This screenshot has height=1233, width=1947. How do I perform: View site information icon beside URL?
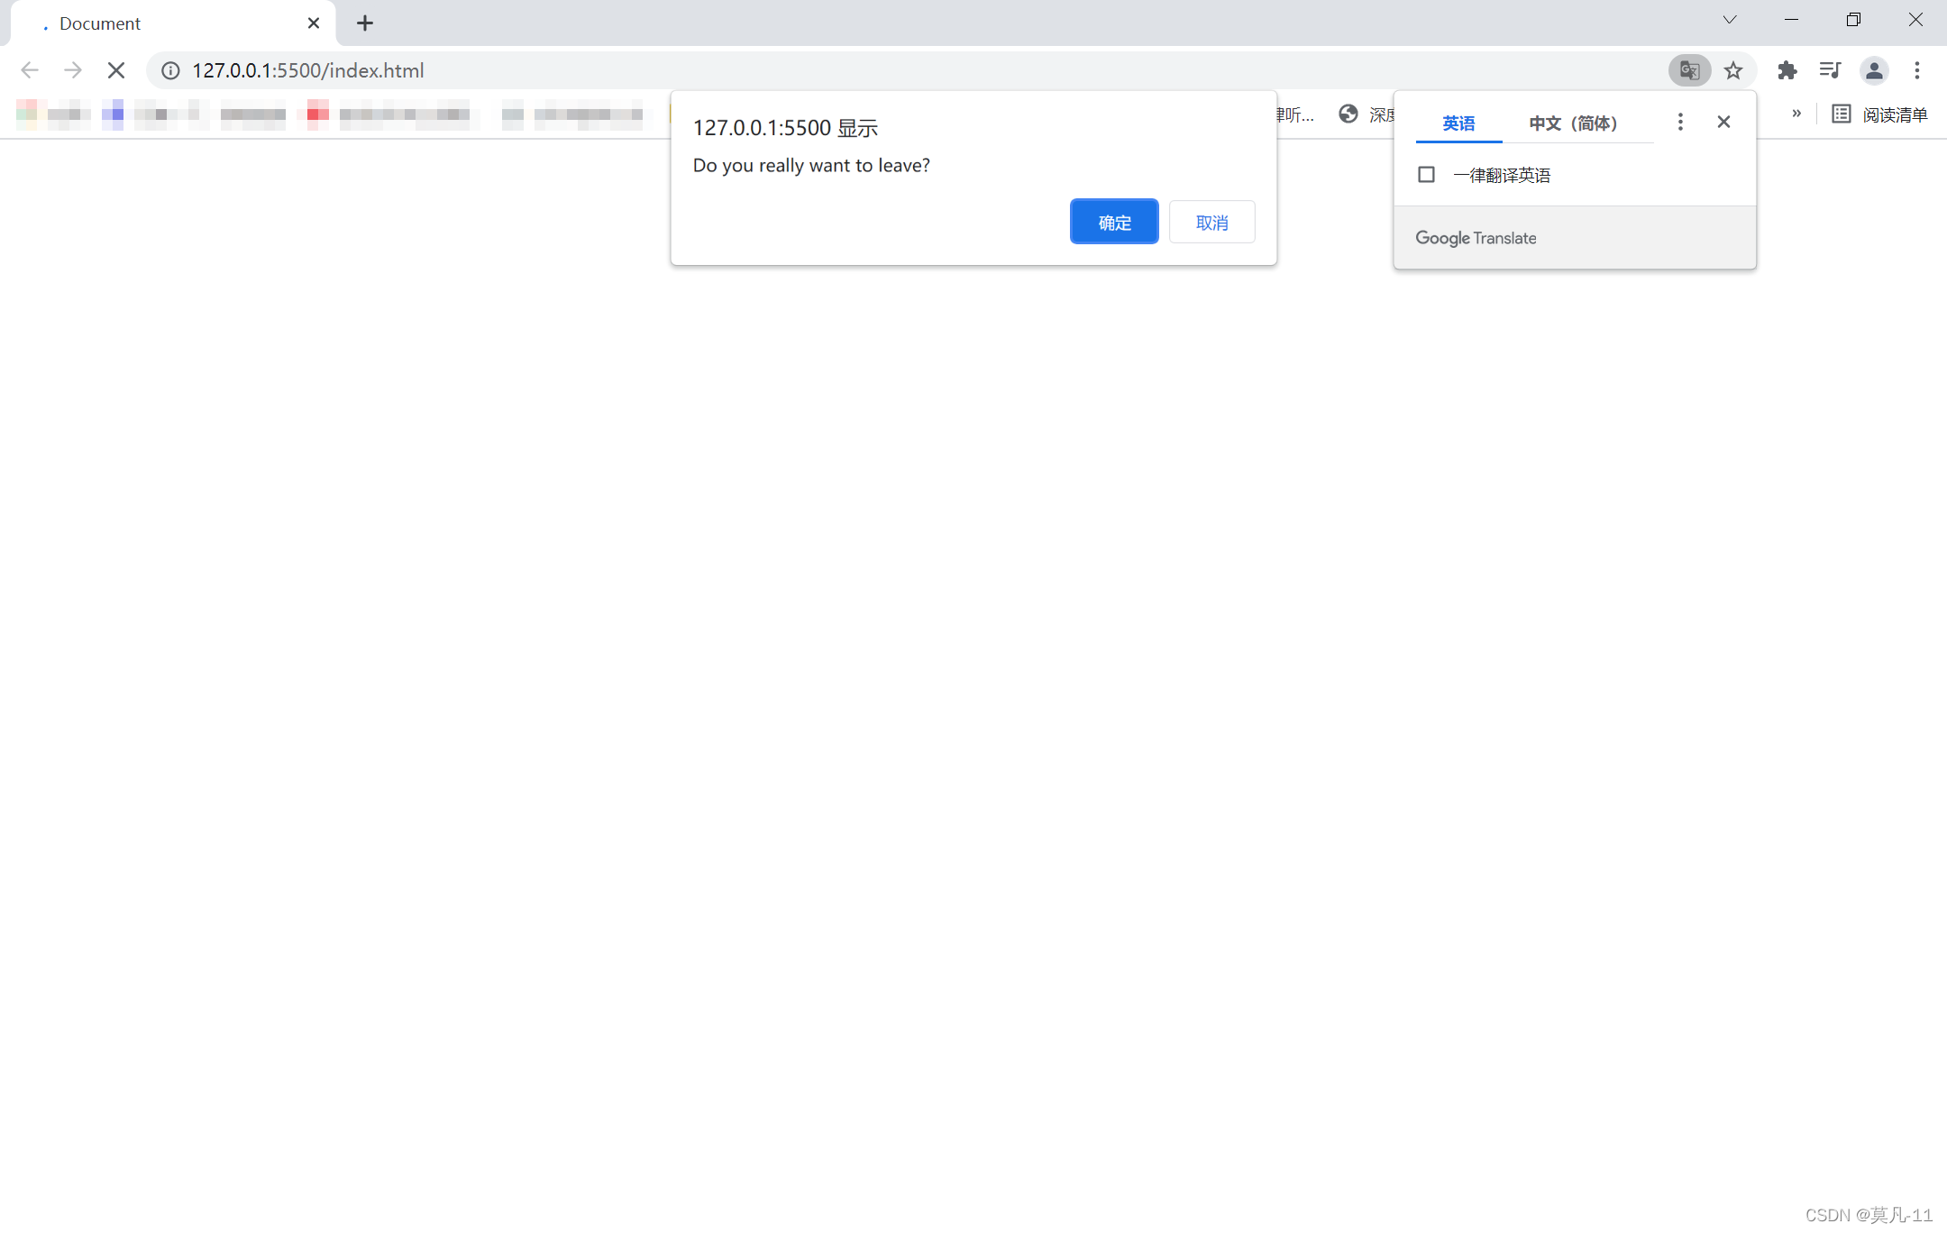[x=170, y=70]
